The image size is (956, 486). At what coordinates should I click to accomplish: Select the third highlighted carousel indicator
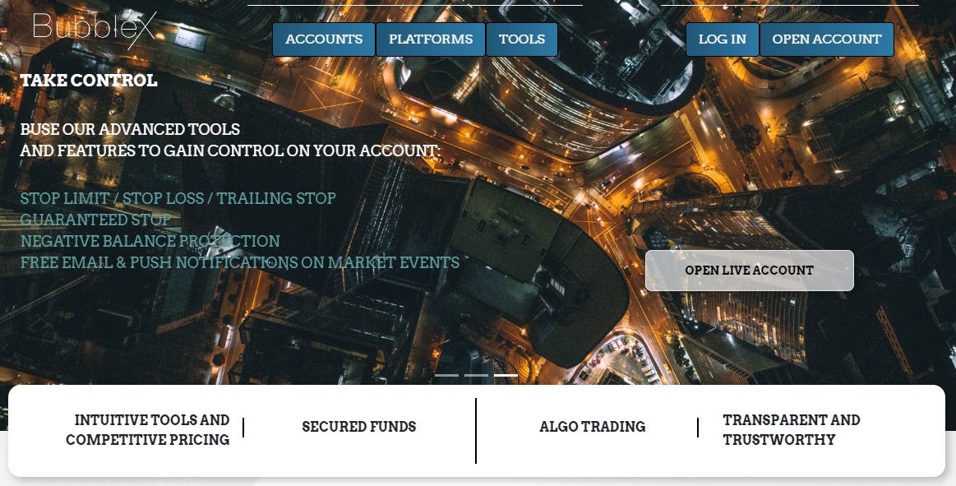pyautogui.click(x=506, y=375)
